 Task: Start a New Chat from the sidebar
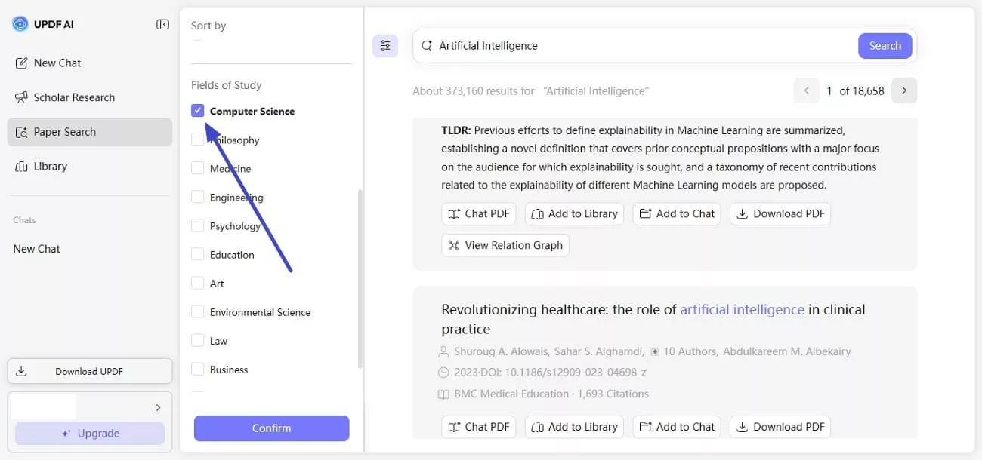pos(56,63)
